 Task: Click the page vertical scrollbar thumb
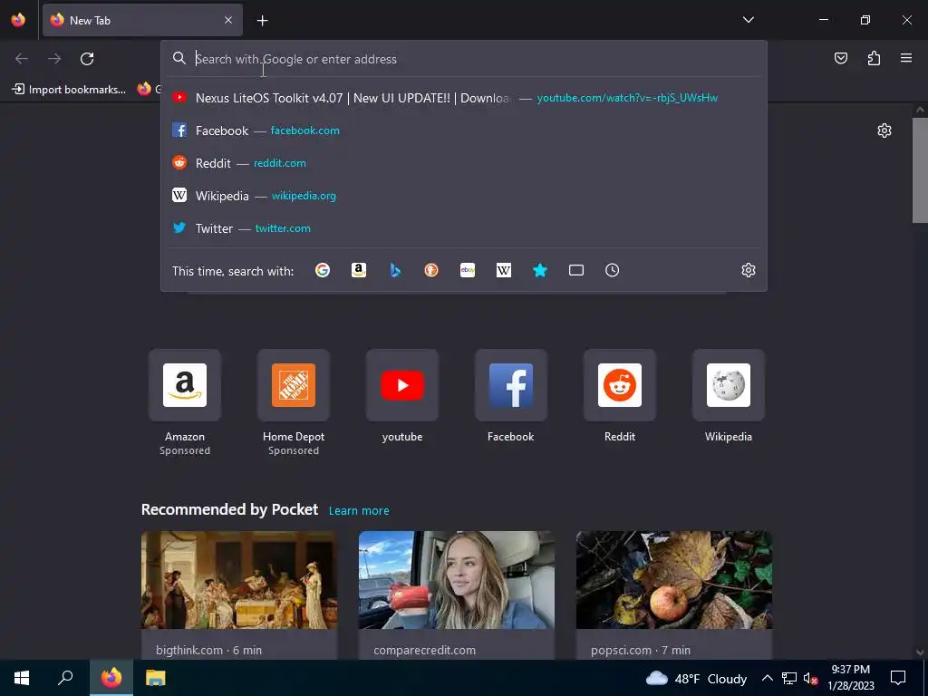[920, 170]
